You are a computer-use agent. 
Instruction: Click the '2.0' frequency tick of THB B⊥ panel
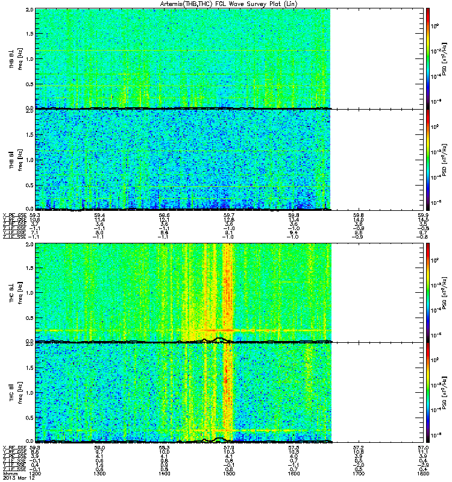click(x=30, y=10)
